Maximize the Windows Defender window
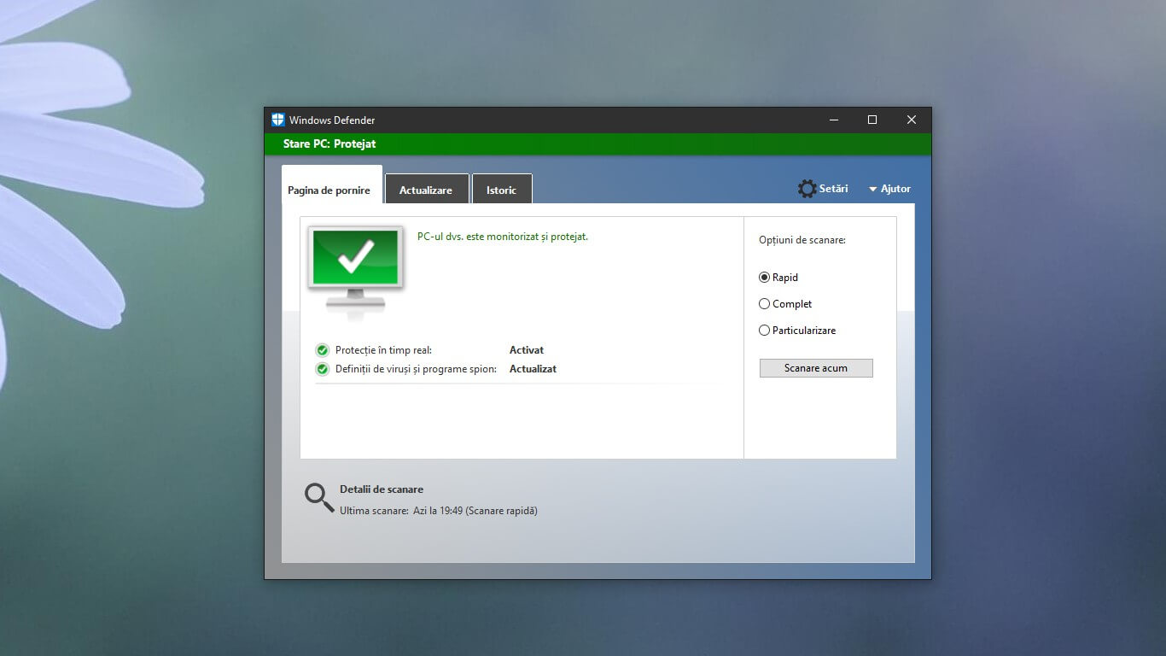This screenshot has height=656, width=1166. 872,120
